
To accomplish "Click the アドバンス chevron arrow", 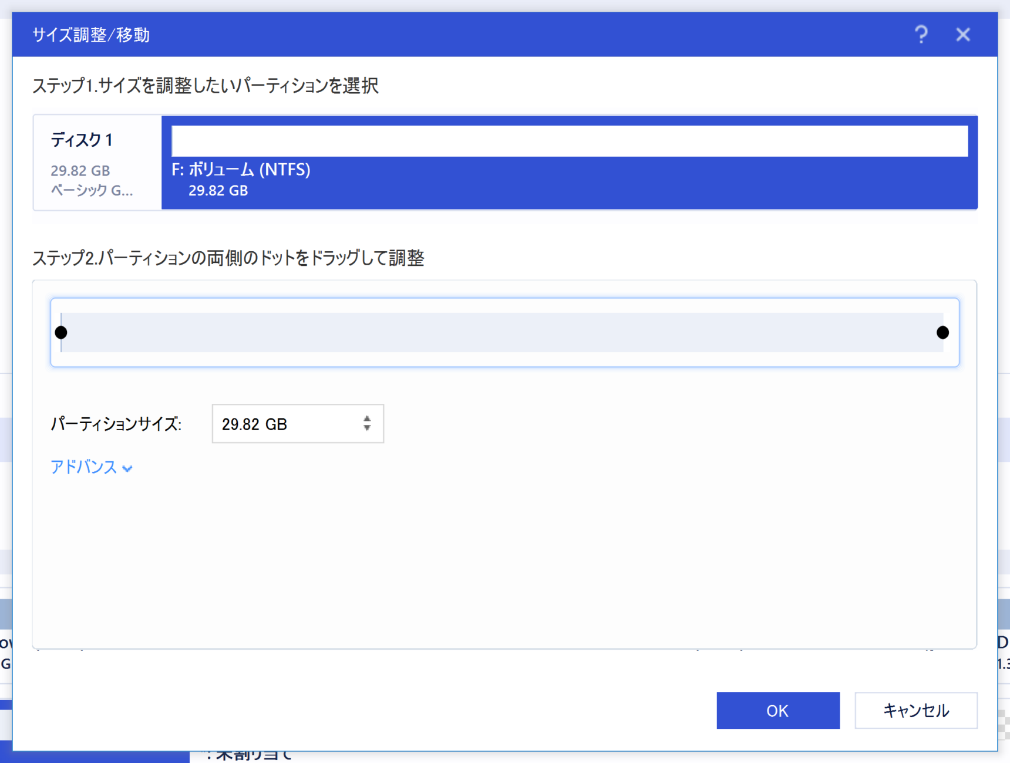I will [x=127, y=469].
